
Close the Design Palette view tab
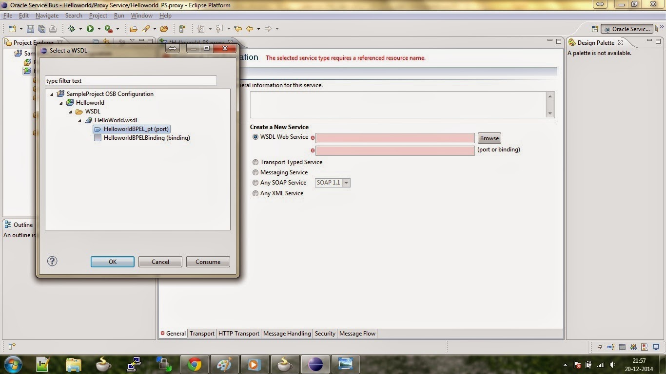(x=621, y=43)
